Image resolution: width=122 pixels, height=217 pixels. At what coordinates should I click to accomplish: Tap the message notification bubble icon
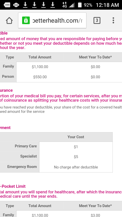coord(7,5)
